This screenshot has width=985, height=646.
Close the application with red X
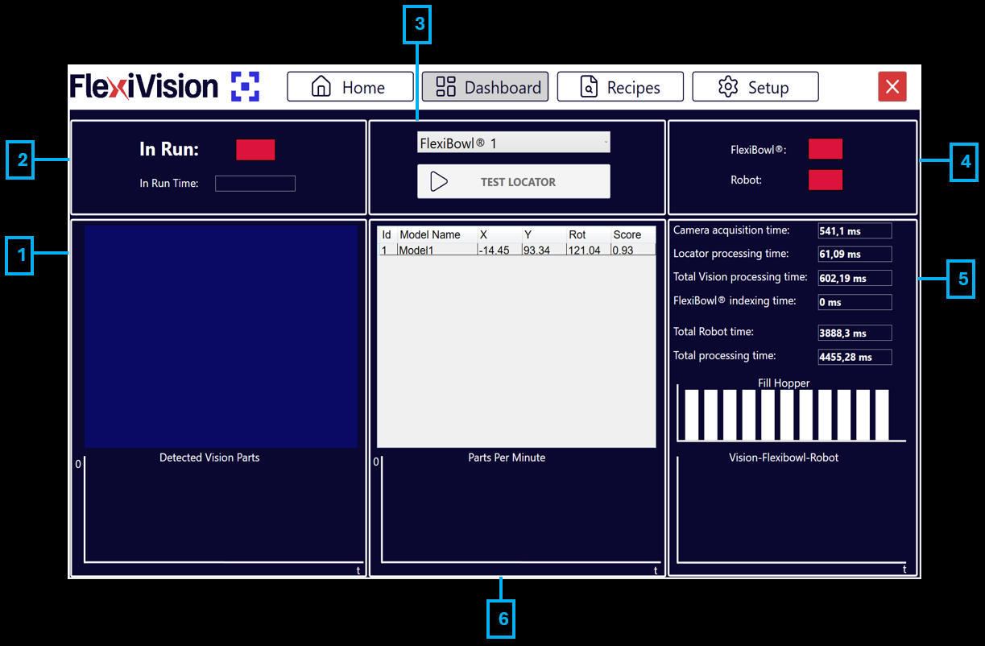892,87
